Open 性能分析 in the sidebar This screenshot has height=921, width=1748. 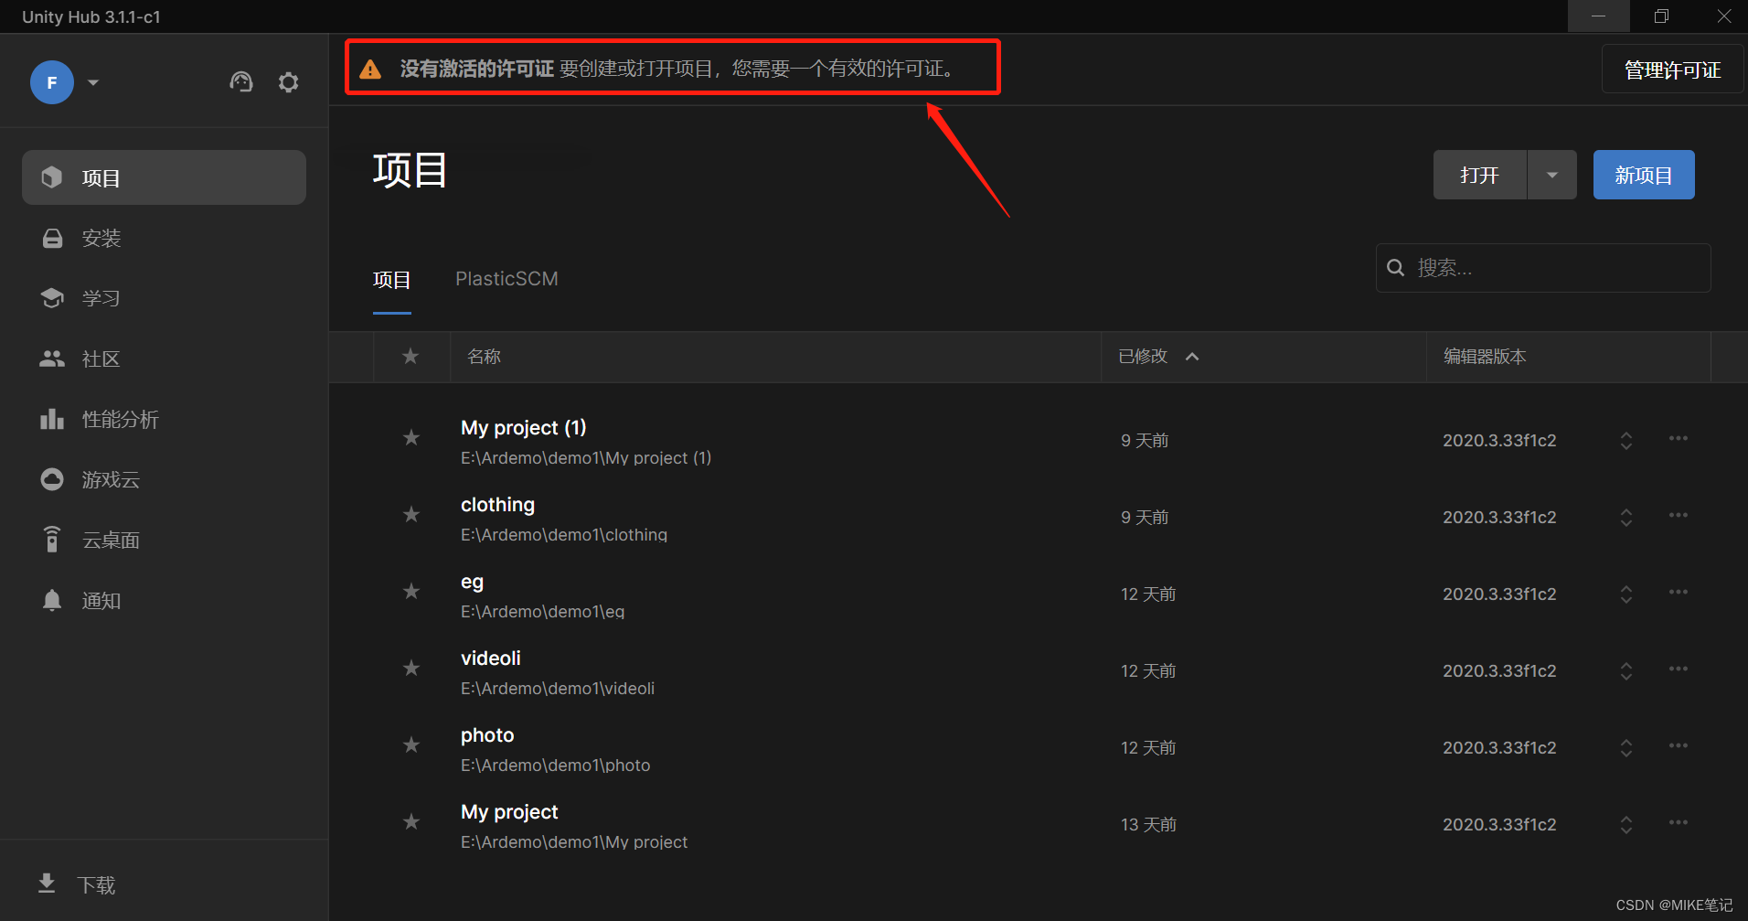coord(164,419)
